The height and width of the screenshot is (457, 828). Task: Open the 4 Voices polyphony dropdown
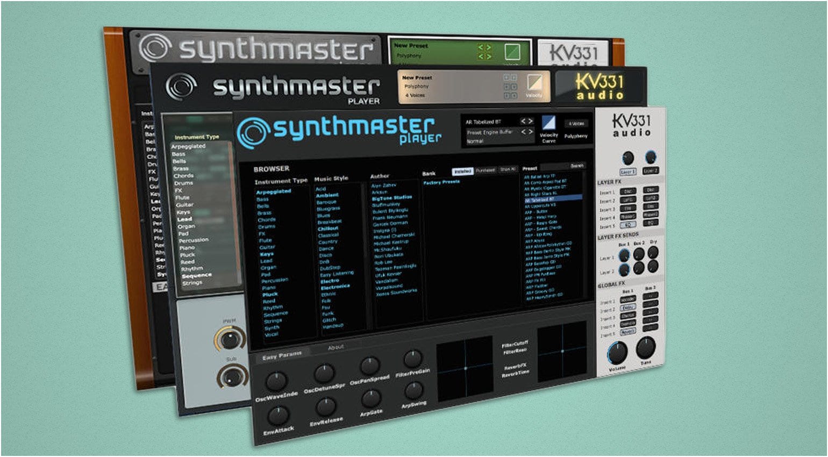pos(576,124)
